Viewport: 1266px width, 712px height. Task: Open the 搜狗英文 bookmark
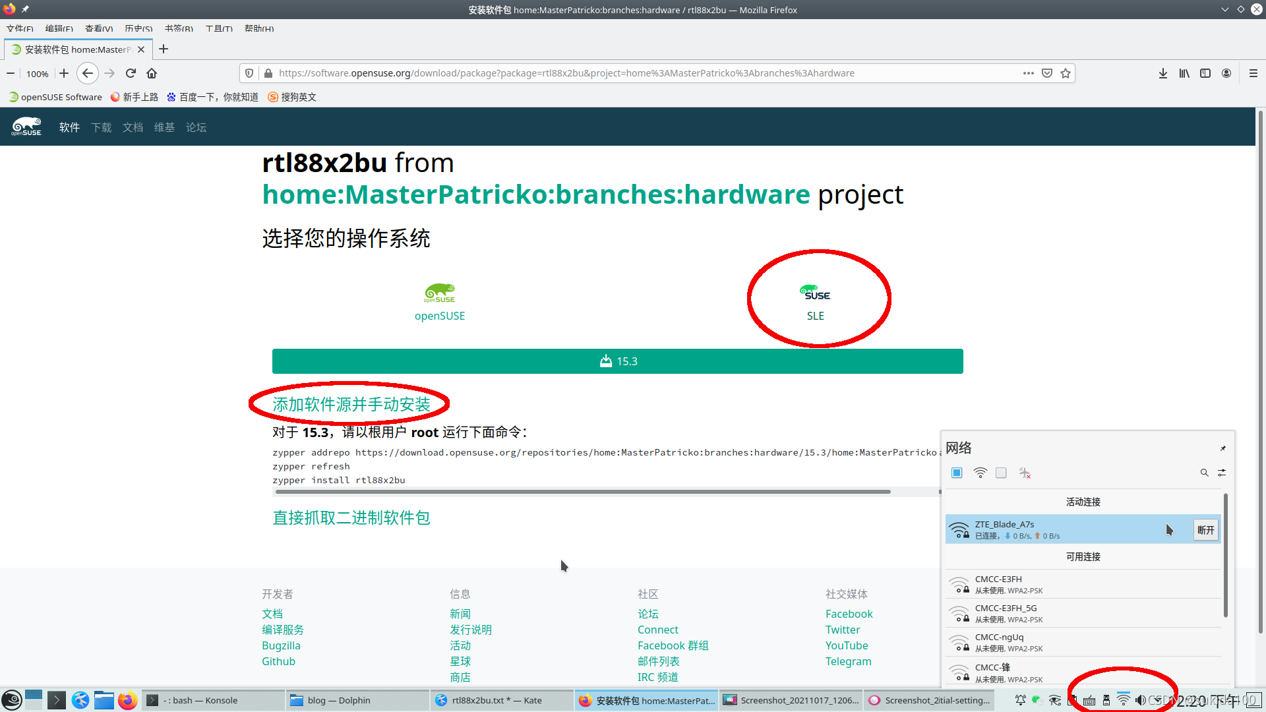pyautogui.click(x=292, y=97)
